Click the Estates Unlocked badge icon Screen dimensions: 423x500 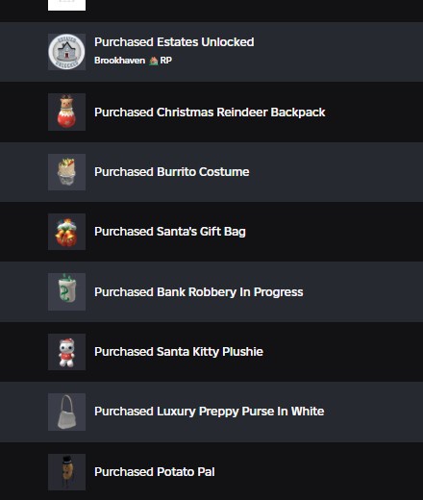tap(66, 52)
